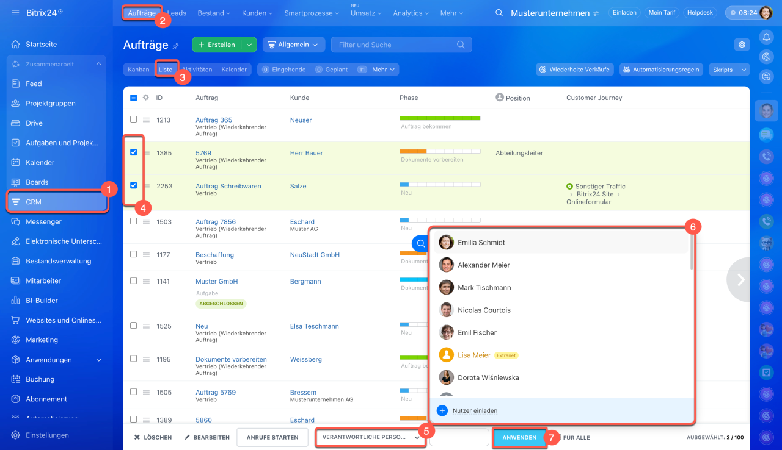Open row actions menu for order 1213
782x450 pixels.
[x=147, y=120]
